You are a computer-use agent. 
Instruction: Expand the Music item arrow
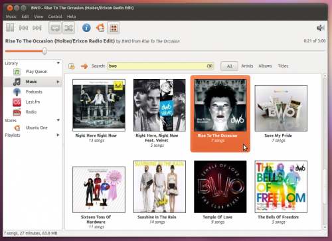click(x=58, y=82)
